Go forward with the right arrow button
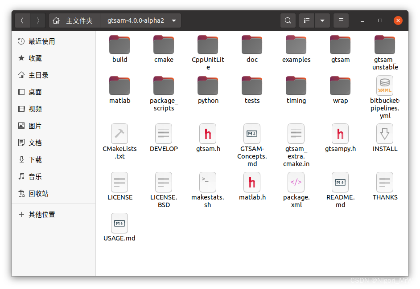The height and width of the screenshot is (289, 420). (x=38, y=20)
